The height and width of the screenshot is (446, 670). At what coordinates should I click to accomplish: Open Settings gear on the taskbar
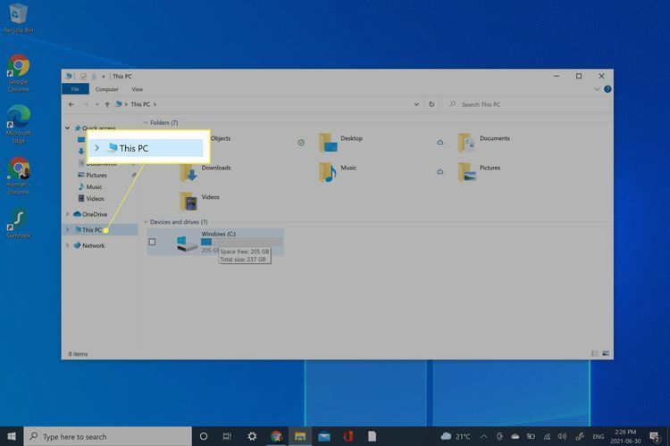[252, 436]
